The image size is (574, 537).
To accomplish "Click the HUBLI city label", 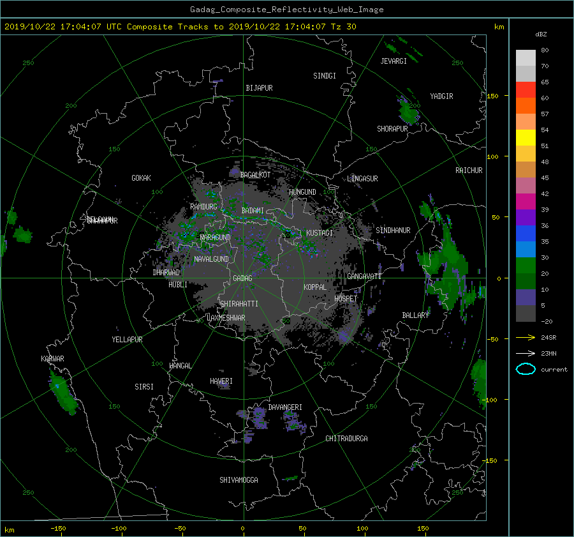I will tap(177, 284).
